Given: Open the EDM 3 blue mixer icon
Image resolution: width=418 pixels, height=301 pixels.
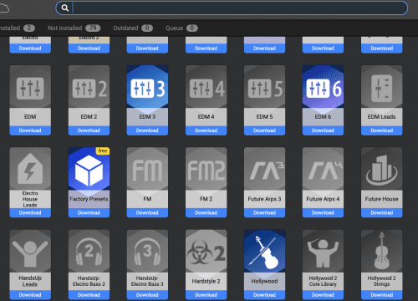Looking at the screenshot, I should [147, 89].
